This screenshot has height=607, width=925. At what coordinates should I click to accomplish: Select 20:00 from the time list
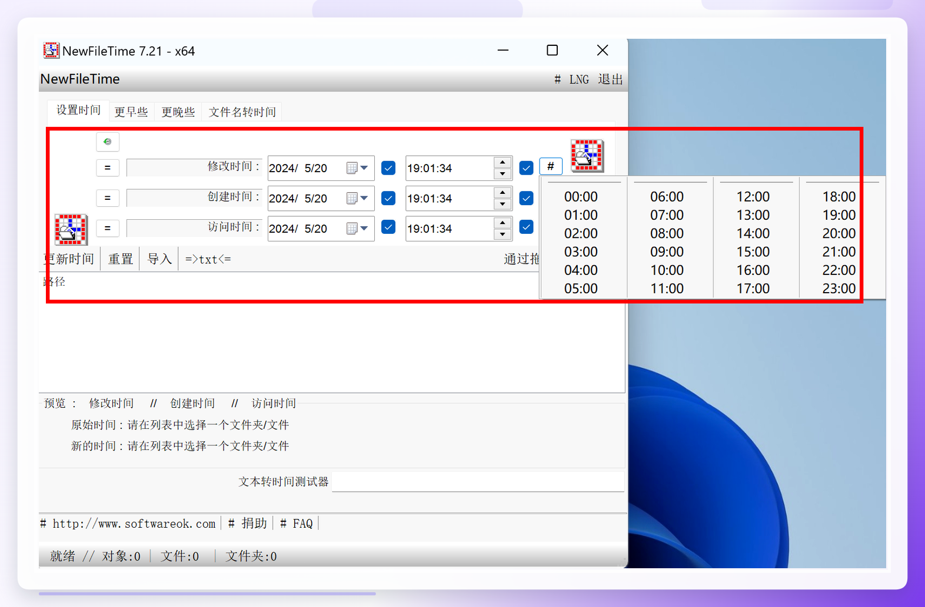(839, 233)
